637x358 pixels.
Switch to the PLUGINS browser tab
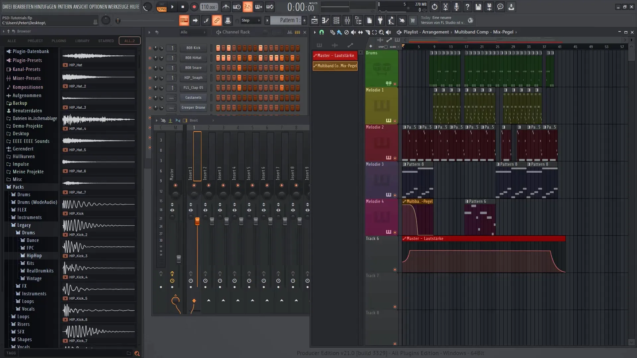pos(59,41)
